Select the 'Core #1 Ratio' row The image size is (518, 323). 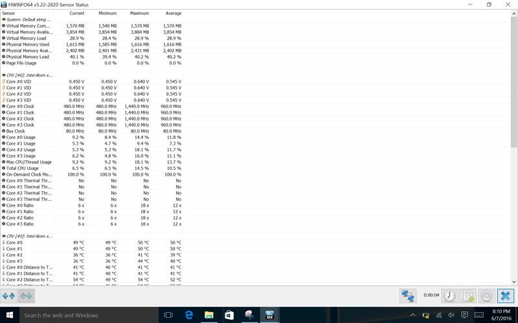[x=91, y=212]
